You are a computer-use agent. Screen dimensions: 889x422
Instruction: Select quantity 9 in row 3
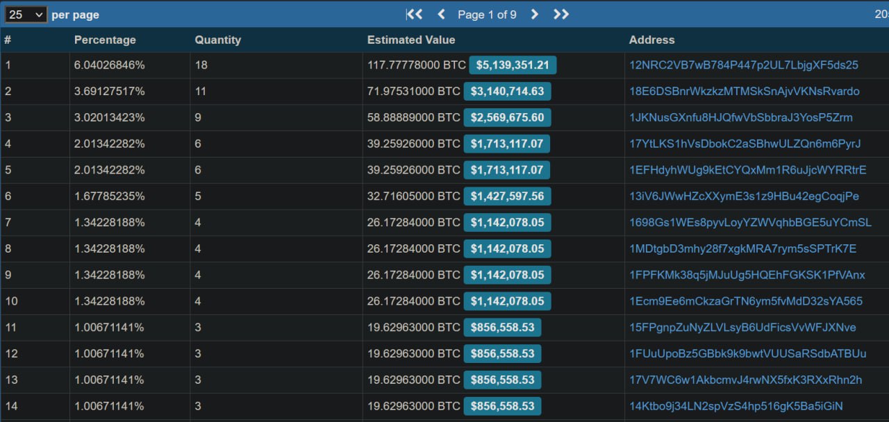pyautogui.click(x=198, y=117)
